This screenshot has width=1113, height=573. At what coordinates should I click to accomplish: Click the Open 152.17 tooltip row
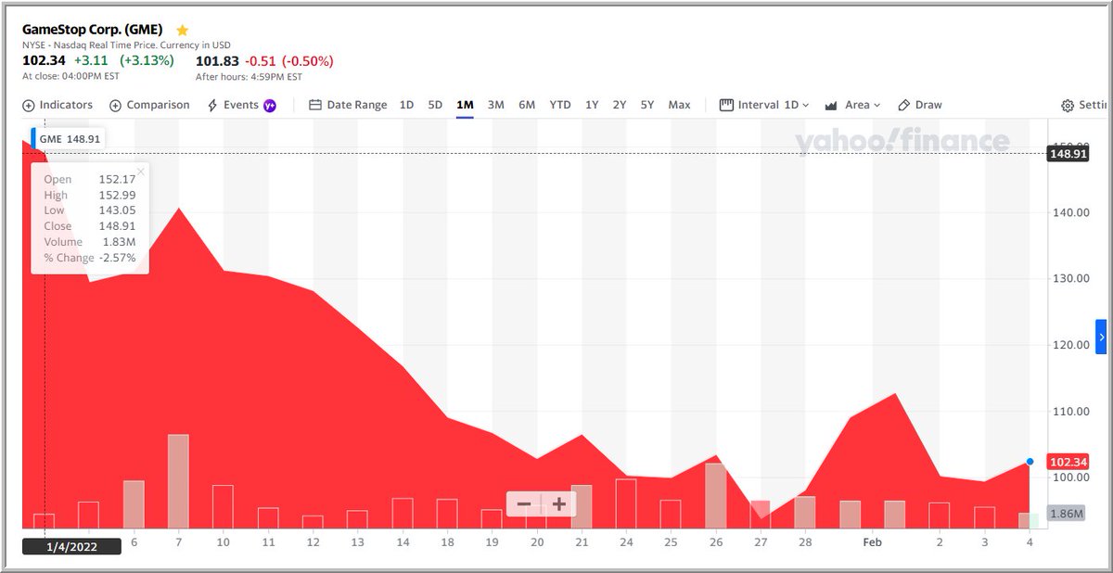(x=90, y=179)
